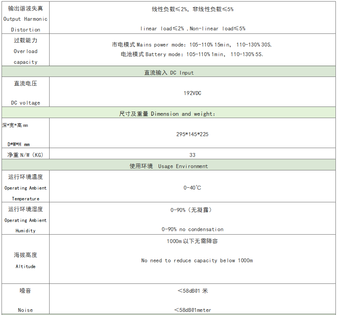This screenshot has height=315, width=337.
Task: Select the 295*145*225 dimensions value
Action: click(x=192, y=134)
